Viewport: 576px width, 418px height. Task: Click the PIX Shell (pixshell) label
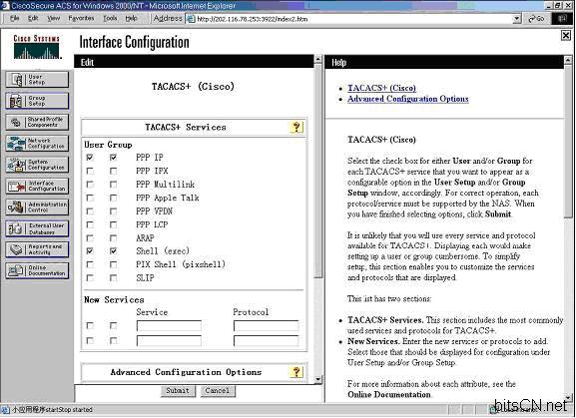click(181, 264)
